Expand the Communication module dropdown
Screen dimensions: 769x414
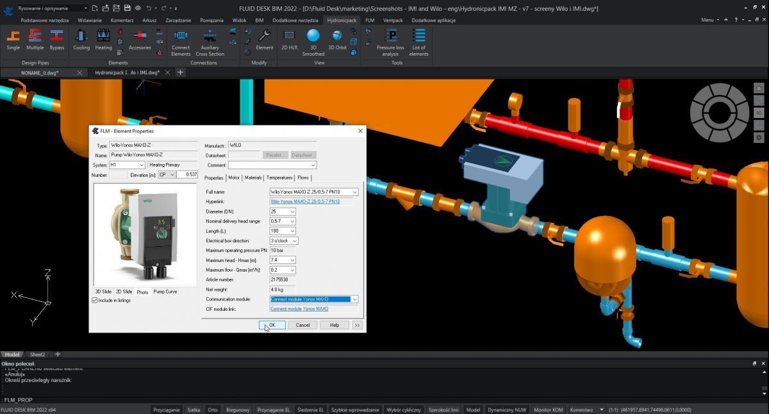tap(354, 299)
